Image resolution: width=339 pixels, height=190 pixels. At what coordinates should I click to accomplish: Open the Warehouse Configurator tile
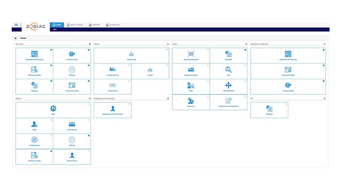pos(228,102)
